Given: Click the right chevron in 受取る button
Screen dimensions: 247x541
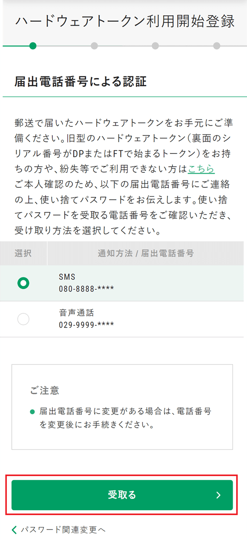Looking at the screenshot, I should click(218, 495).
